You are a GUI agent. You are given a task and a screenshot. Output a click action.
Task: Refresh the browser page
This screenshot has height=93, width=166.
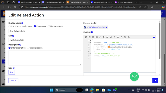pos(9,7)
